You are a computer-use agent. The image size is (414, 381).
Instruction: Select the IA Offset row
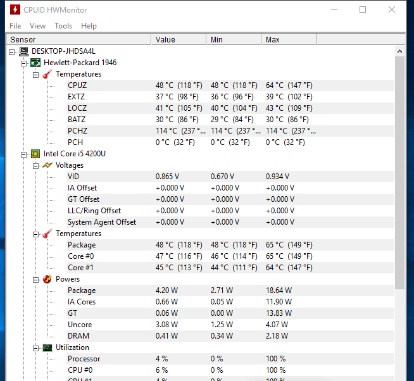(x=230, y=188)
